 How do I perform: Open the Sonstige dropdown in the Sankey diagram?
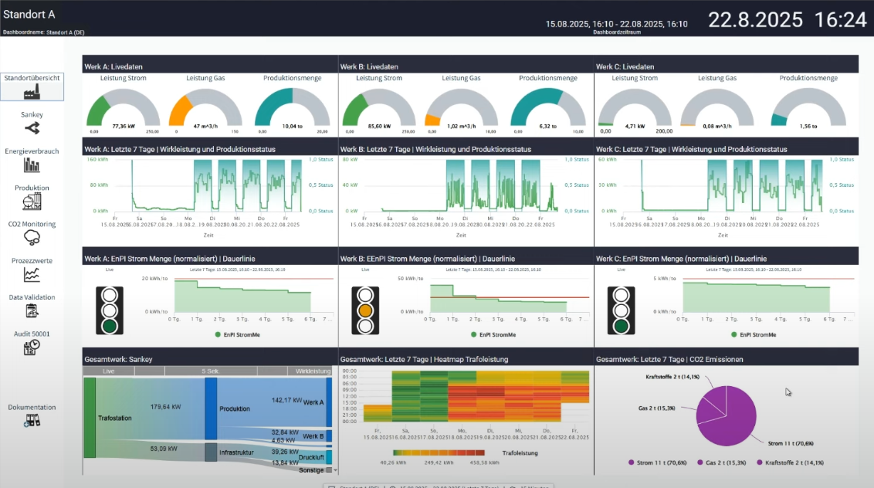click(x=334, y=469)
